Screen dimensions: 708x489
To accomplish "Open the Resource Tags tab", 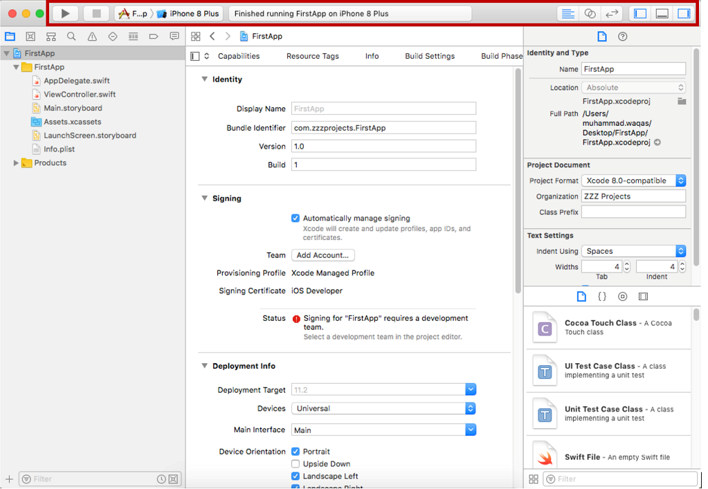I will (x=312, y=57).
